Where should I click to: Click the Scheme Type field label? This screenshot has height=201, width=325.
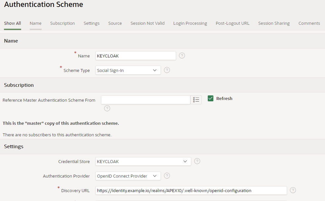77,70
